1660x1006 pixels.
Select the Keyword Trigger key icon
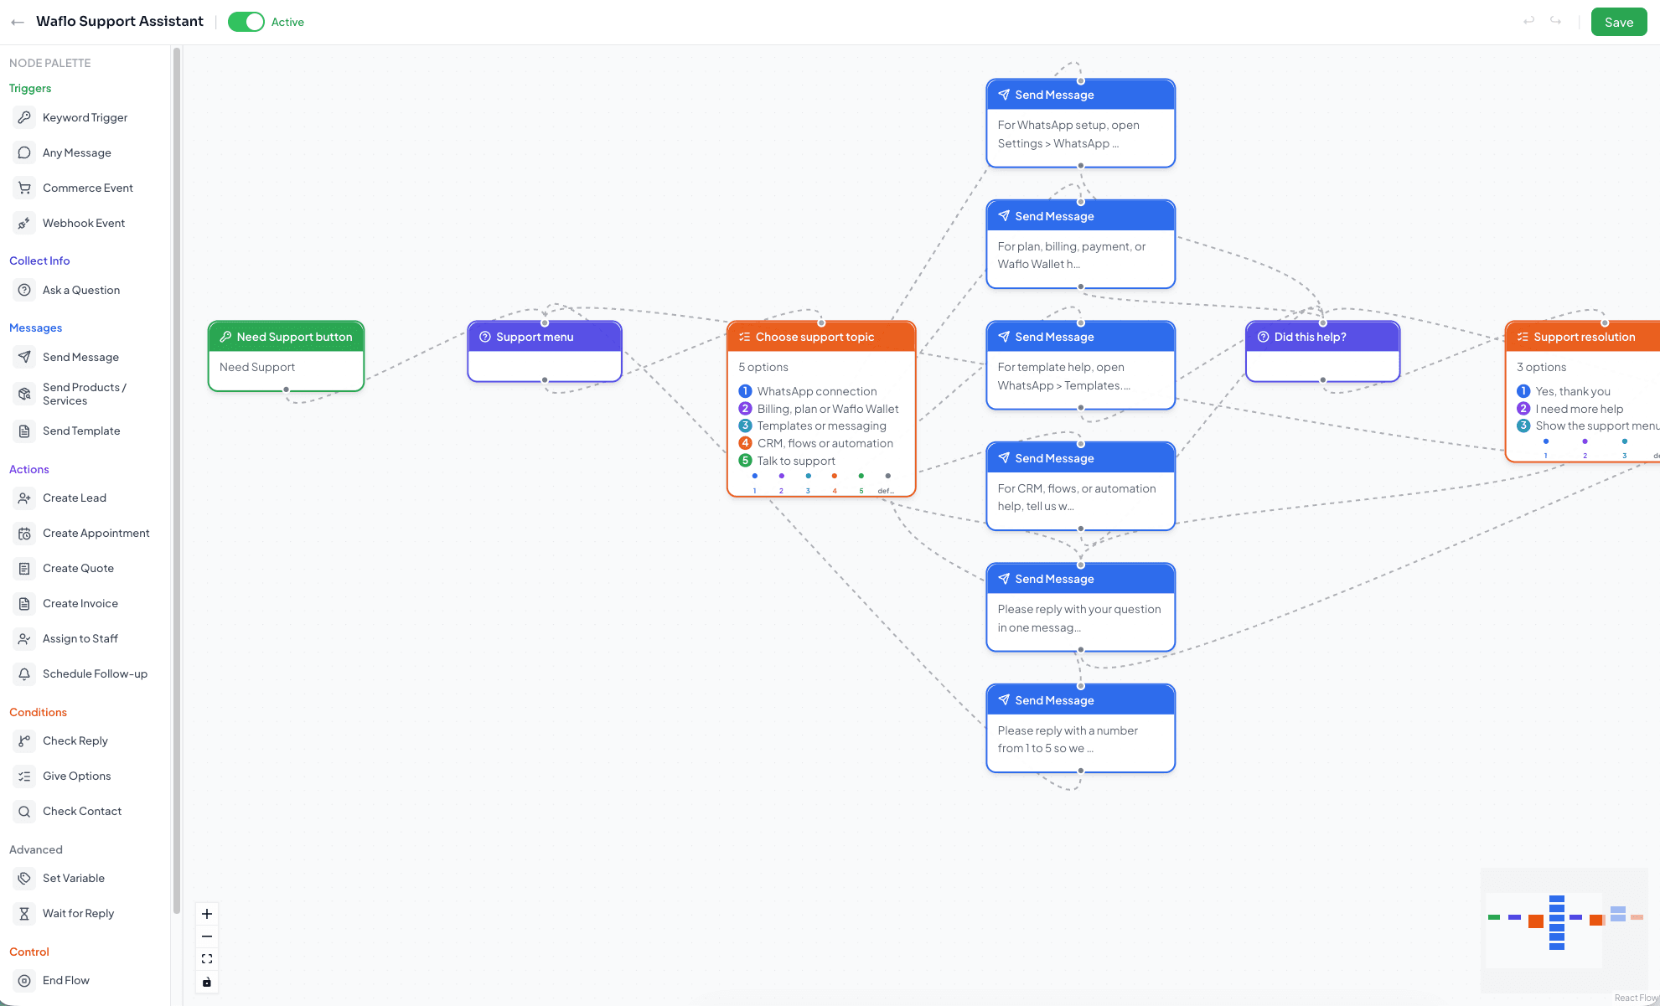24,117
